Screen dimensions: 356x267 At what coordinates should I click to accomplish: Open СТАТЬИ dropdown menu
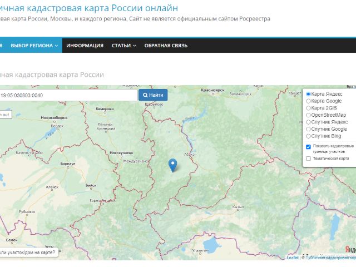123,46
